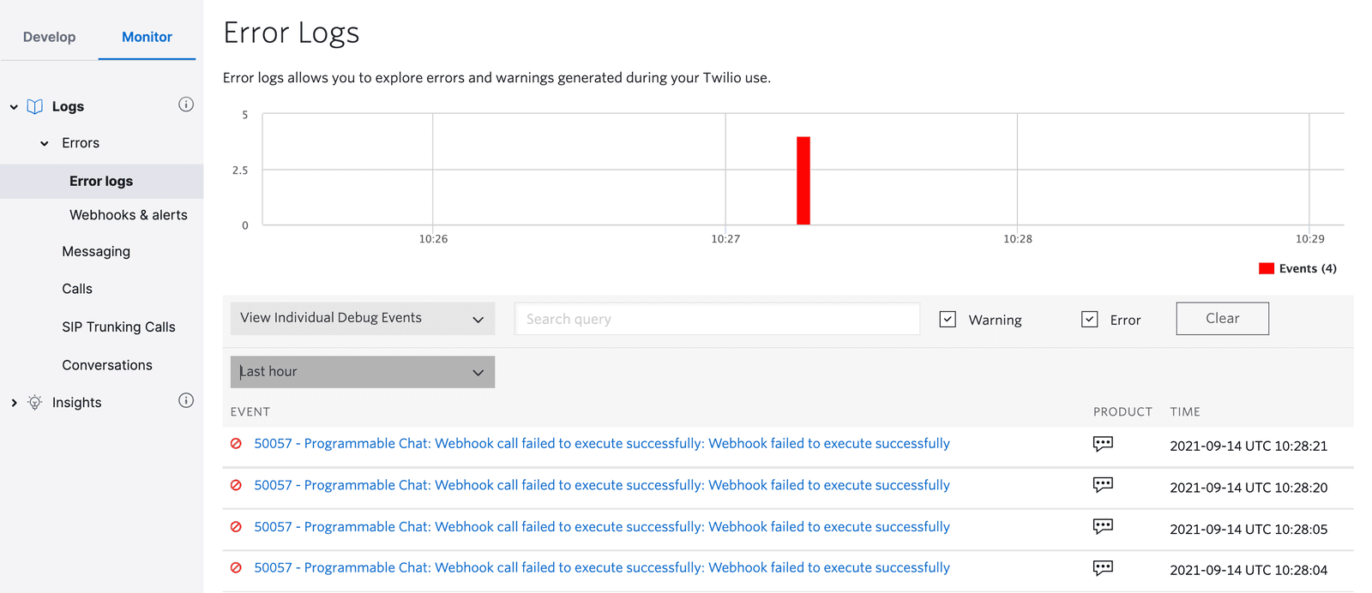Click the info icon next to Logs
The width and height of the screenshot is (1372, 593).
tap(186, 104)
